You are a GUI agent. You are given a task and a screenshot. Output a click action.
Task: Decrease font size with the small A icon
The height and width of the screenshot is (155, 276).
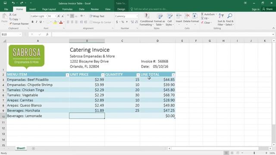[63, 16]
